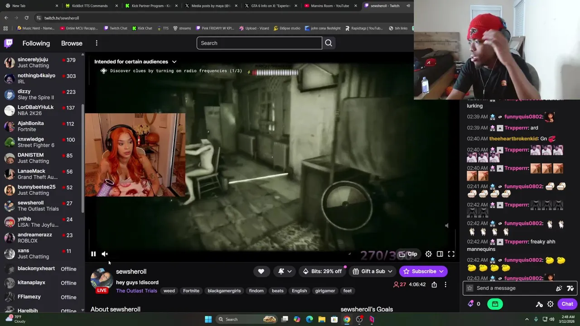Click the left sidebar scrollbar
The width and height of the screenshot is (580, 326).
pos(82,158)
